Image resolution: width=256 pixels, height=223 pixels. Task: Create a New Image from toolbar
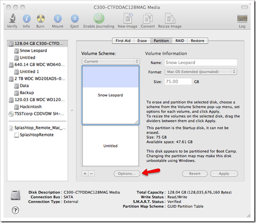click(128, 18)
